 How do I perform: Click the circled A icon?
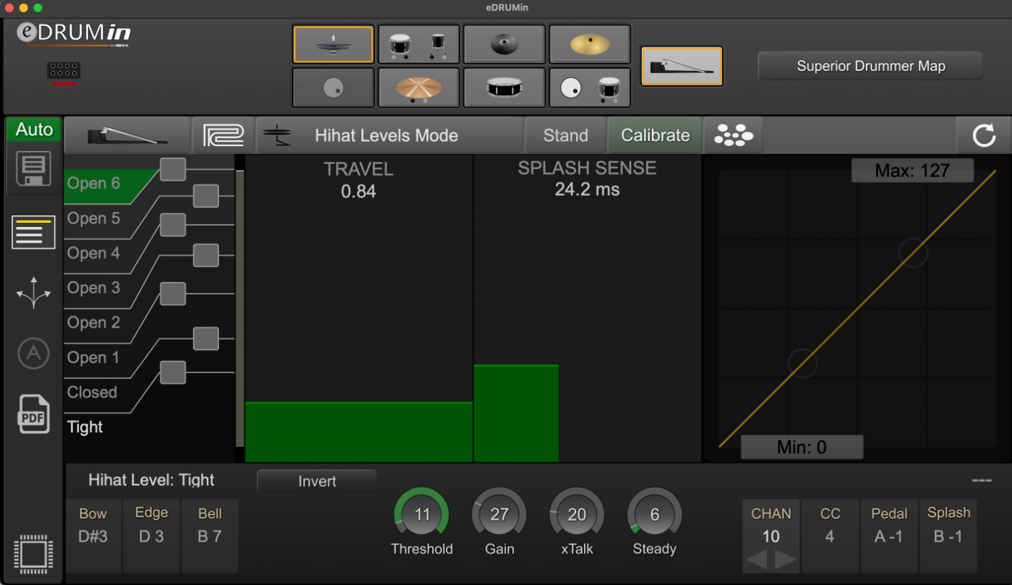tap(33, 354)
